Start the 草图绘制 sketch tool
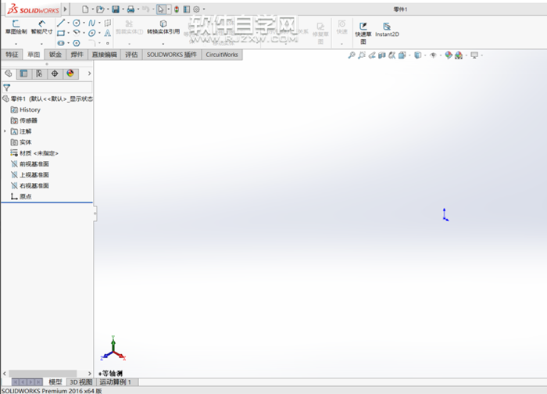Screen dimensions: 547x394 click(16, 27)
